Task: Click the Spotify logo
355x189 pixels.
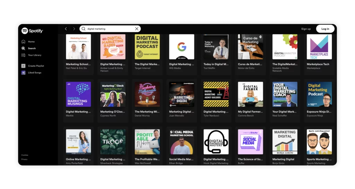Action: 32,31
